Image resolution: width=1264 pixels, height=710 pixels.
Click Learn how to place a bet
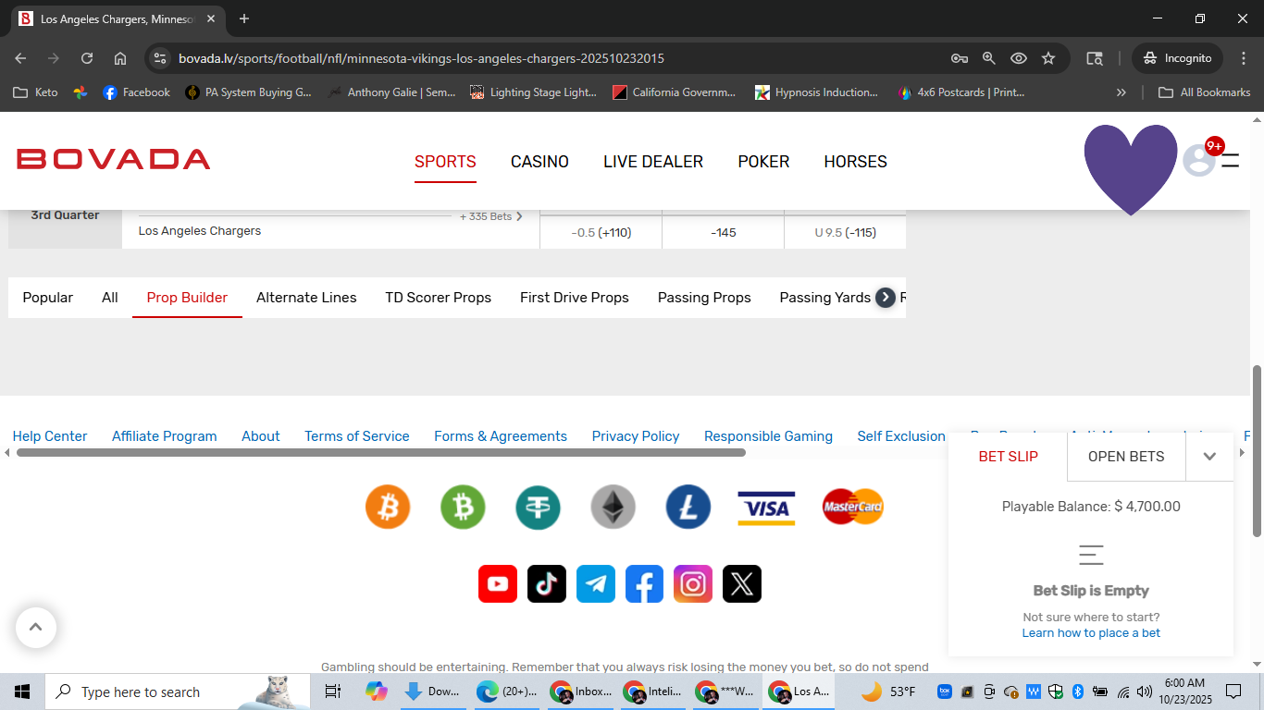pos(1091,633)
